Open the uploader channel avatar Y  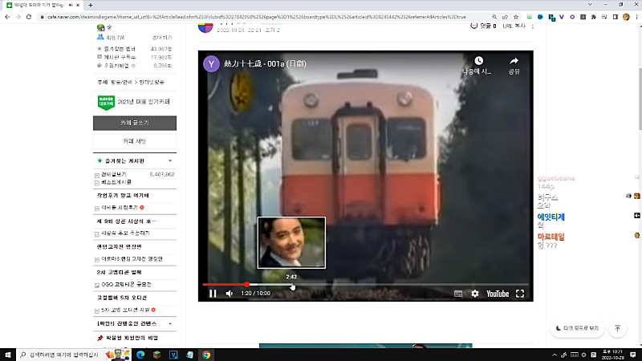tap(211, 64)
